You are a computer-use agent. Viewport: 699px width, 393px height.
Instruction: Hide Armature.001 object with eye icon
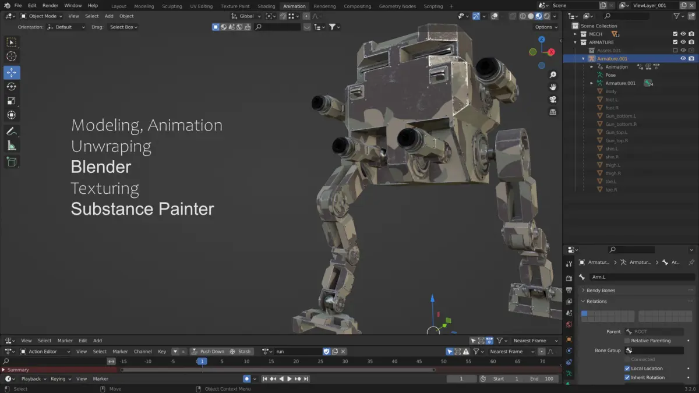coord(683,59)
